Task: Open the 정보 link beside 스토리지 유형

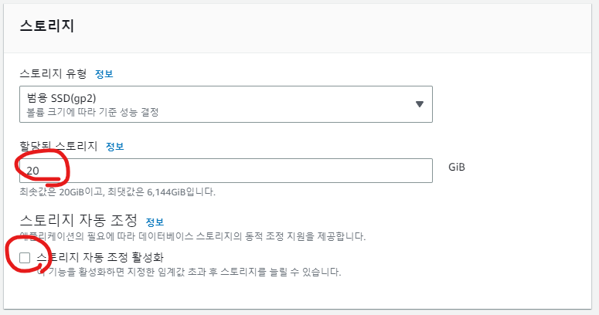Action: click(104, 74)
